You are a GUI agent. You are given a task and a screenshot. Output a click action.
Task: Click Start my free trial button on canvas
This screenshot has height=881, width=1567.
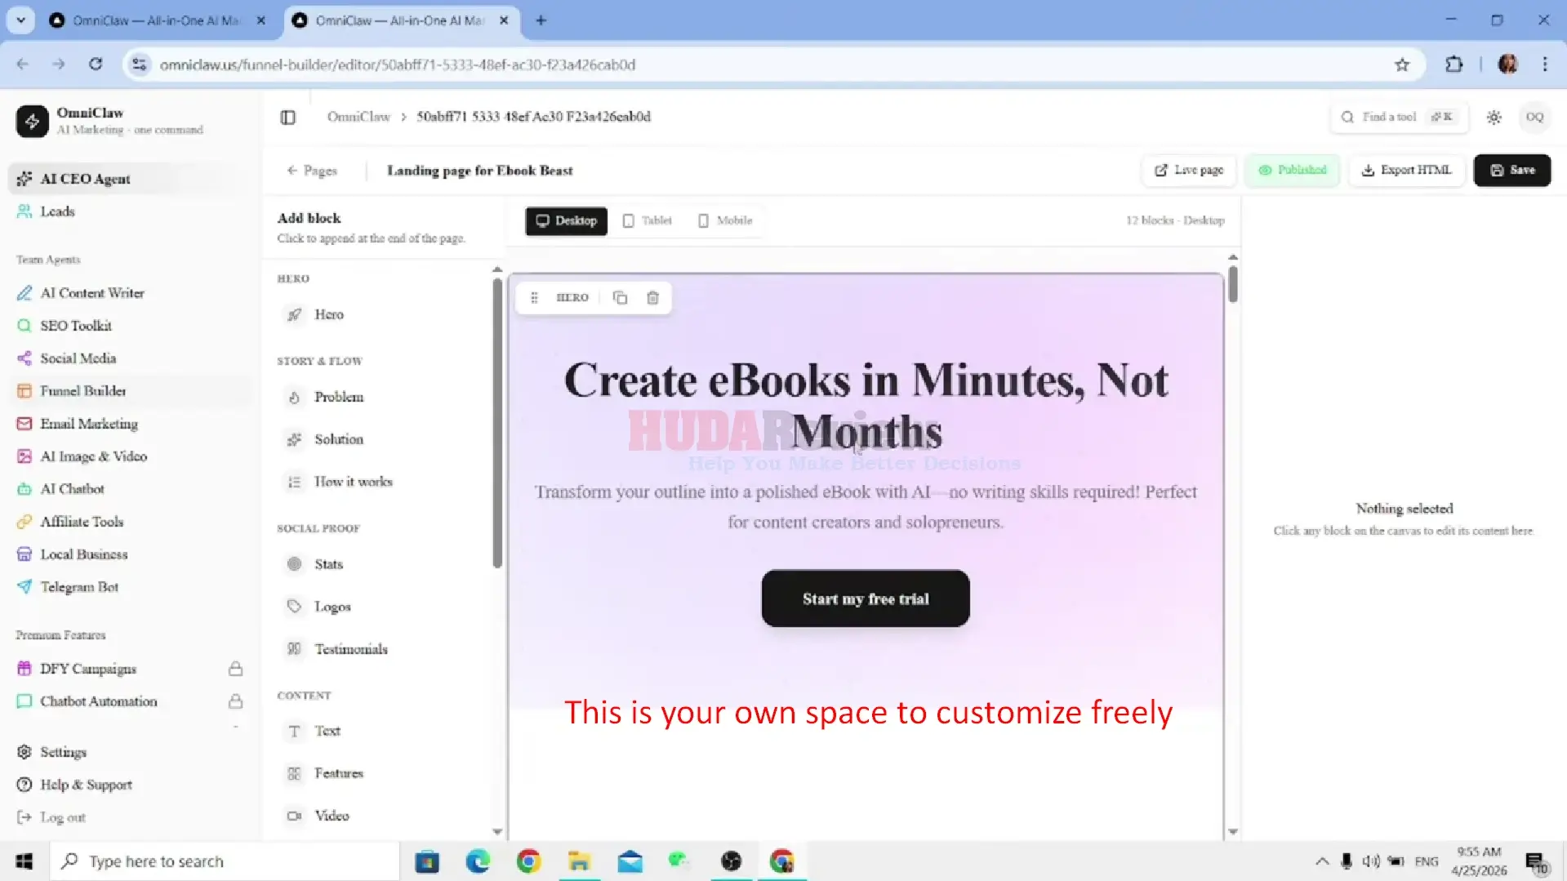[866, 598]
